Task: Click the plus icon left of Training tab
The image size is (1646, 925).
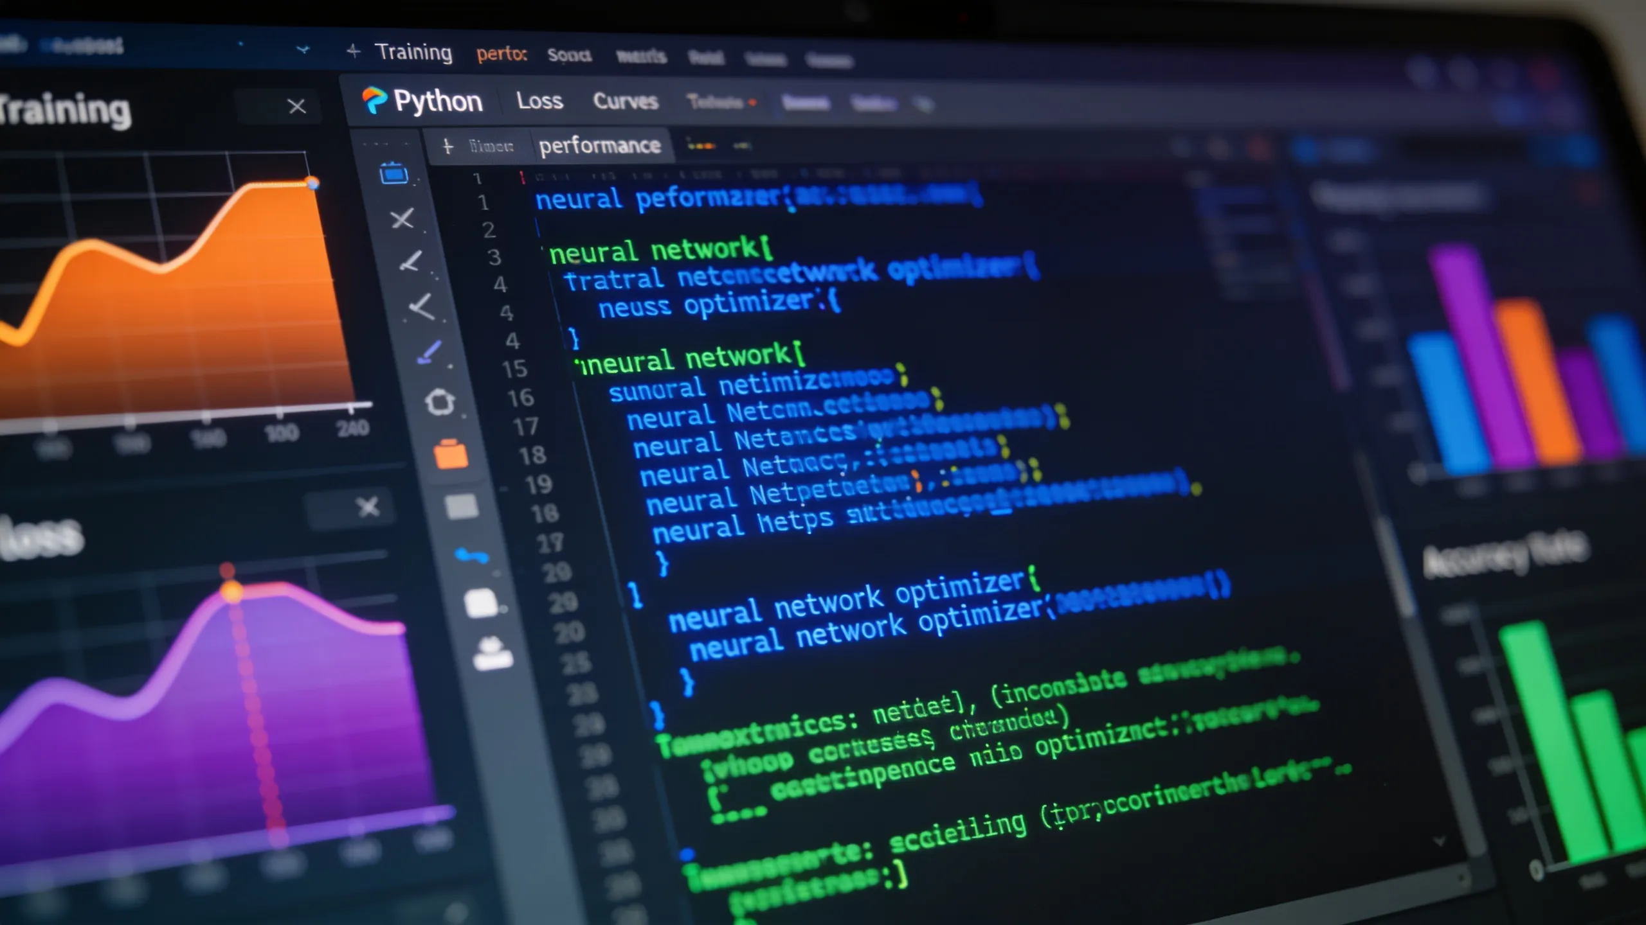Action: tap(353, 51)
